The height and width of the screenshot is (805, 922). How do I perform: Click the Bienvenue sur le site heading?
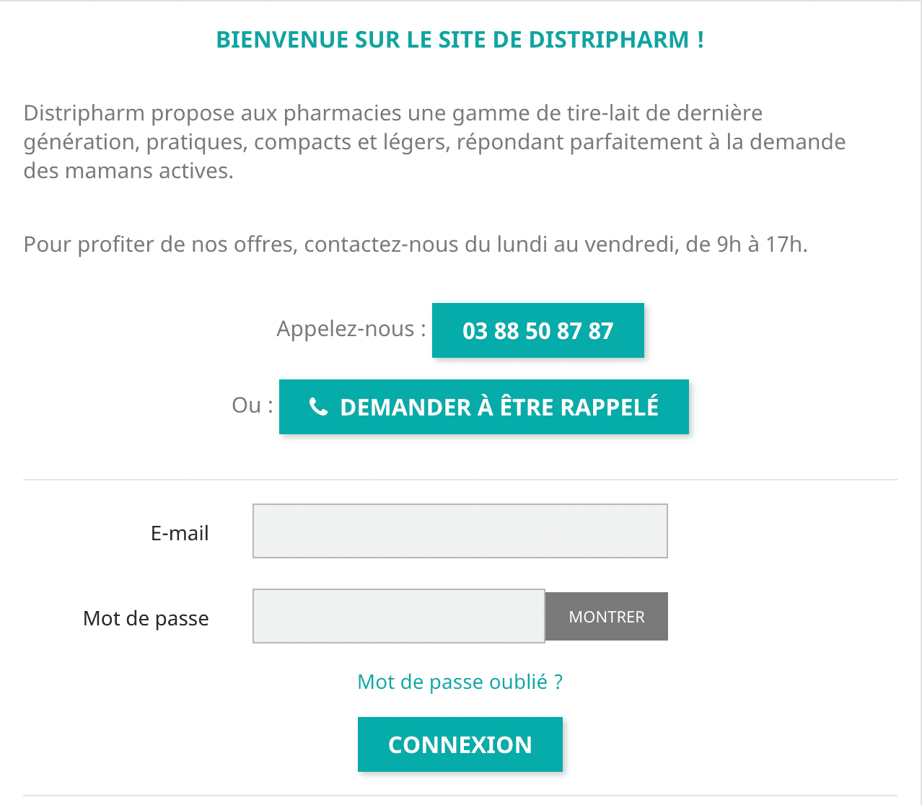[460, 40]
